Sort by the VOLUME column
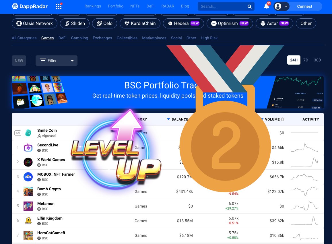The height and width of the screenshot is (244, 332). [x=272, y=119]
